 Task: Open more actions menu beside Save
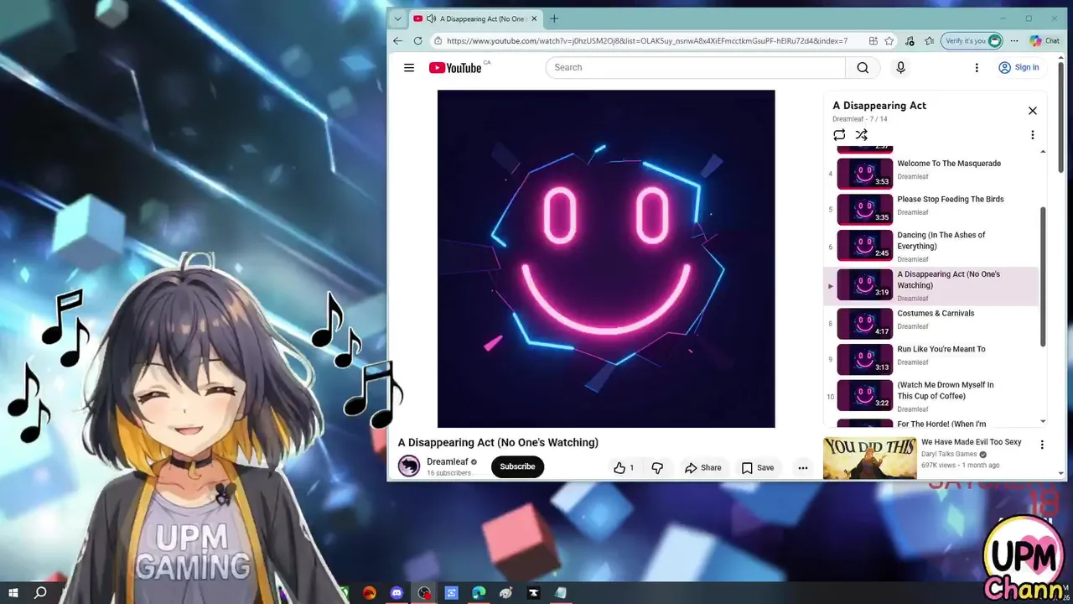803,468
